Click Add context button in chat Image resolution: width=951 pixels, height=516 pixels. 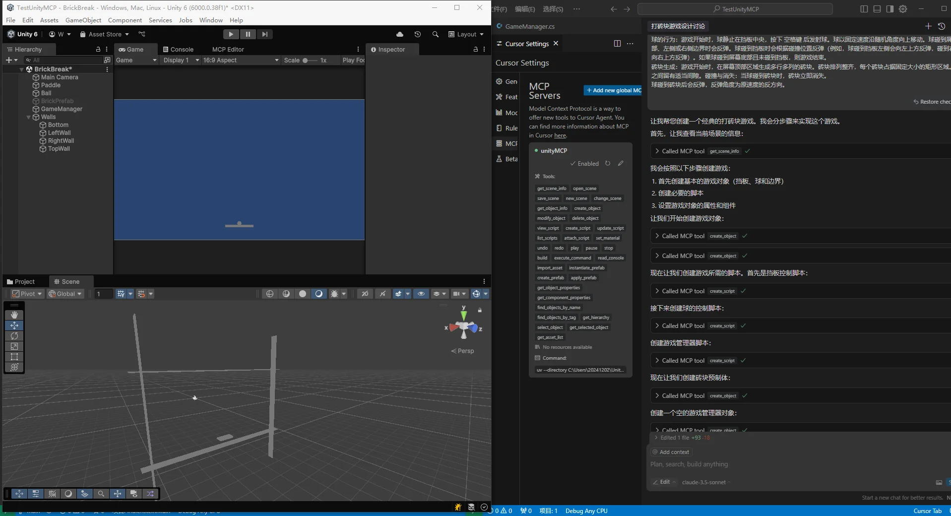[x=671, y=452]
